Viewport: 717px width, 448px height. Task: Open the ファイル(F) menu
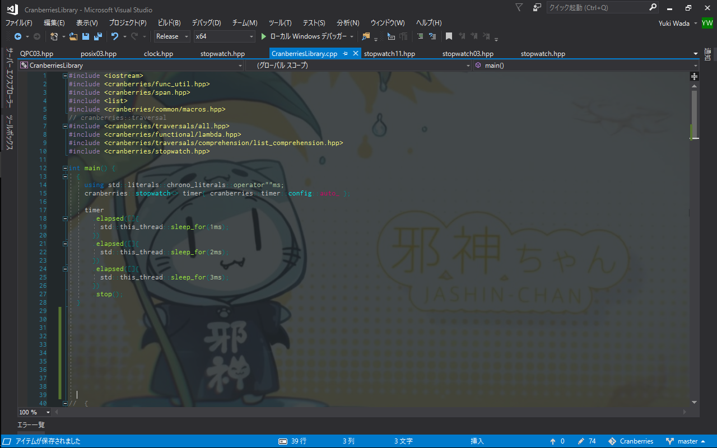click(19, 23)
